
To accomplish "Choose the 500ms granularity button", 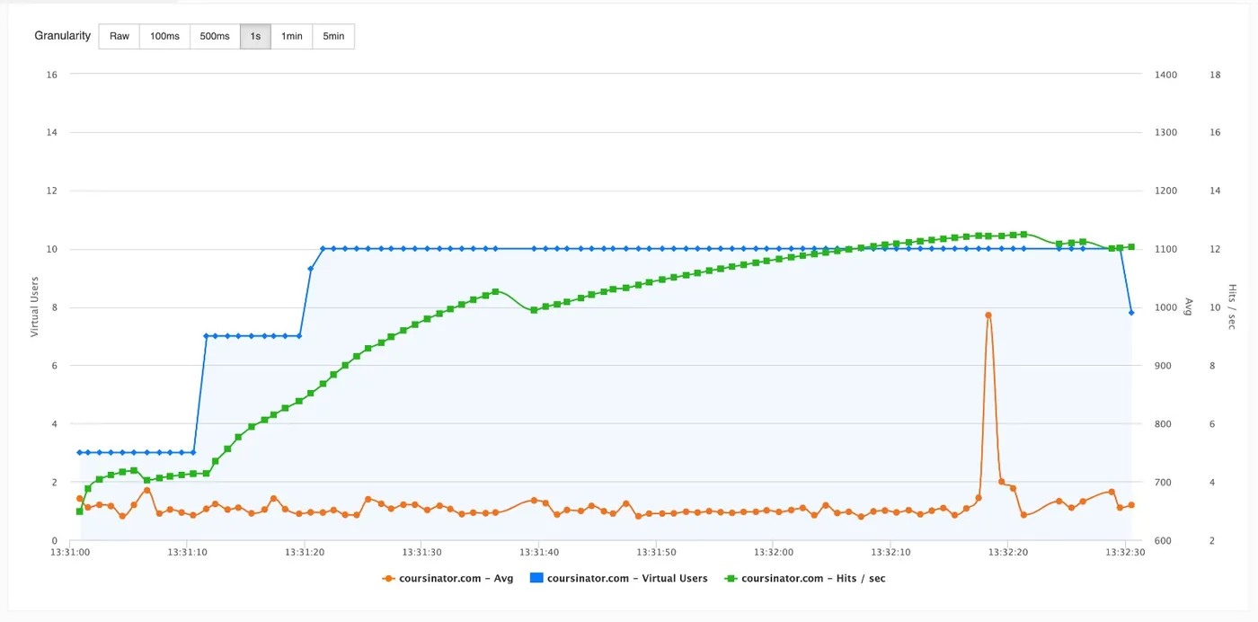I will (215, 36).
